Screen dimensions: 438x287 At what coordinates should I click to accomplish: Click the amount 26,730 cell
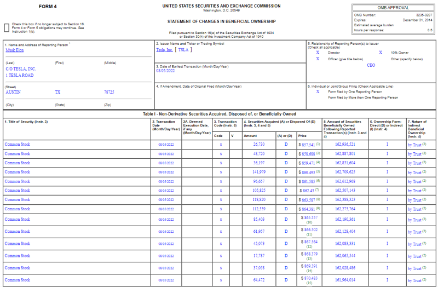point(258,144)
